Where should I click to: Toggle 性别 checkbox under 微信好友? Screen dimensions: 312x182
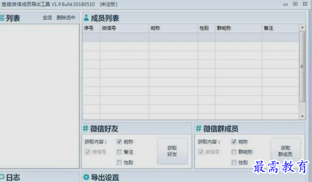(x=119, y=163)
